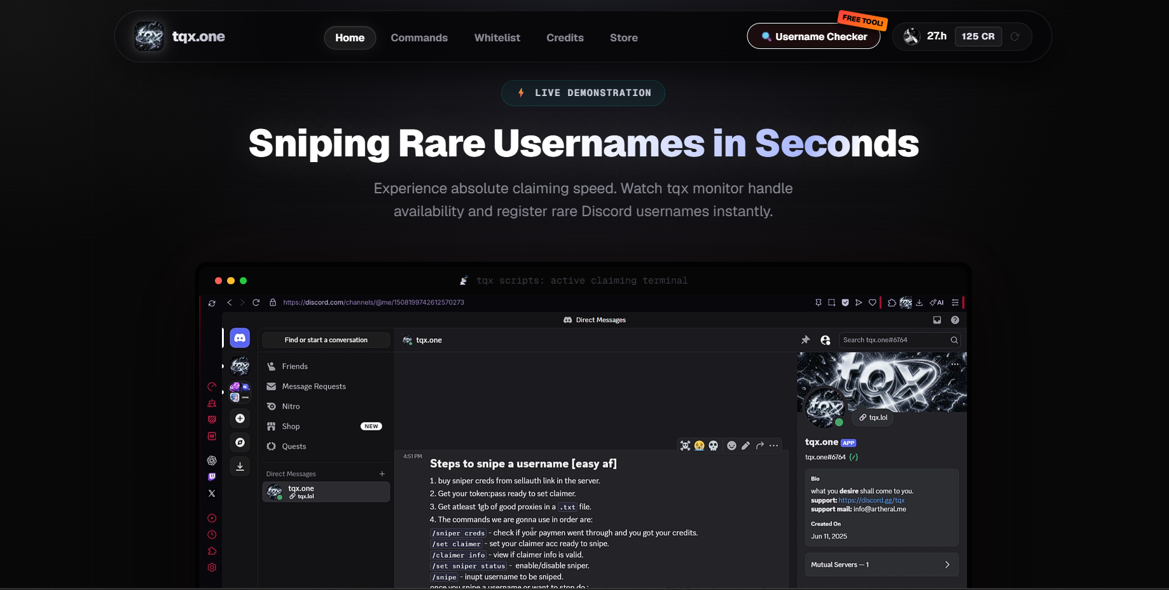Click browser back arrow in demo
1169x590 pixels.
(x=230, y=303)
